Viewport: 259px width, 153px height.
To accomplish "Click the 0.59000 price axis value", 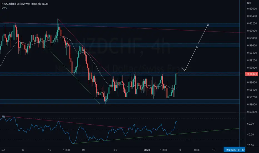I will pos(252,68).
